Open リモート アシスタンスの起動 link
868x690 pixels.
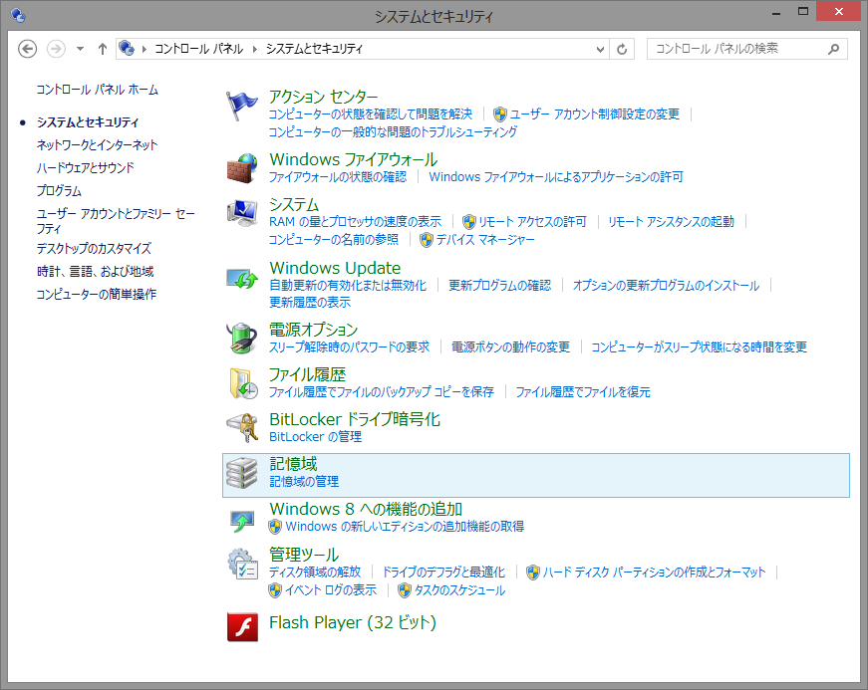[x=671, y=222]
